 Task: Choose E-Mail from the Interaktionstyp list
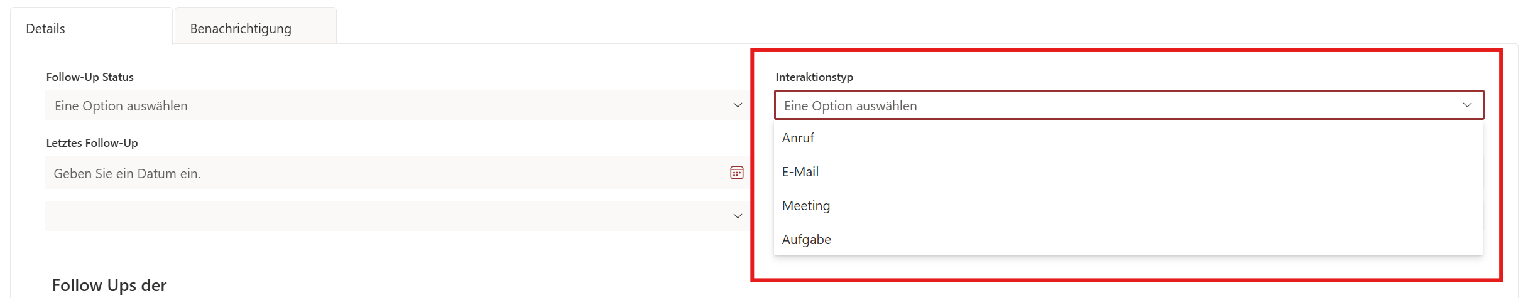[800, 172]
